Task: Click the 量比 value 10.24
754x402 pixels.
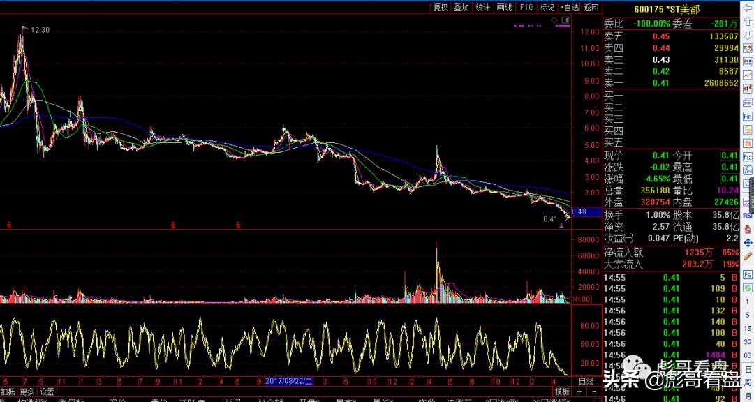Action: point(727,191)
